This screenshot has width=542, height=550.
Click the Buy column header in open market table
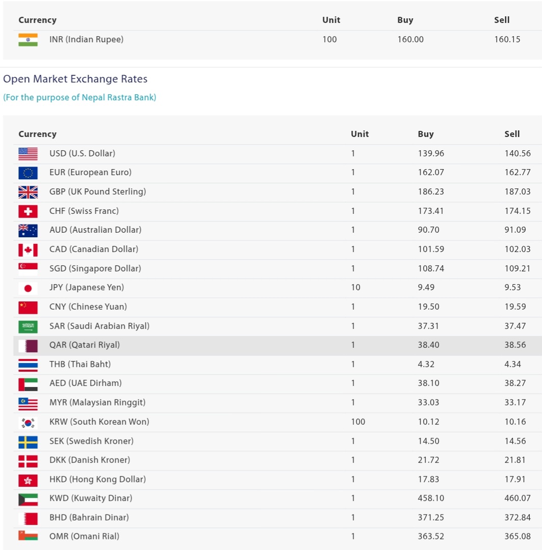click(426, 134)
